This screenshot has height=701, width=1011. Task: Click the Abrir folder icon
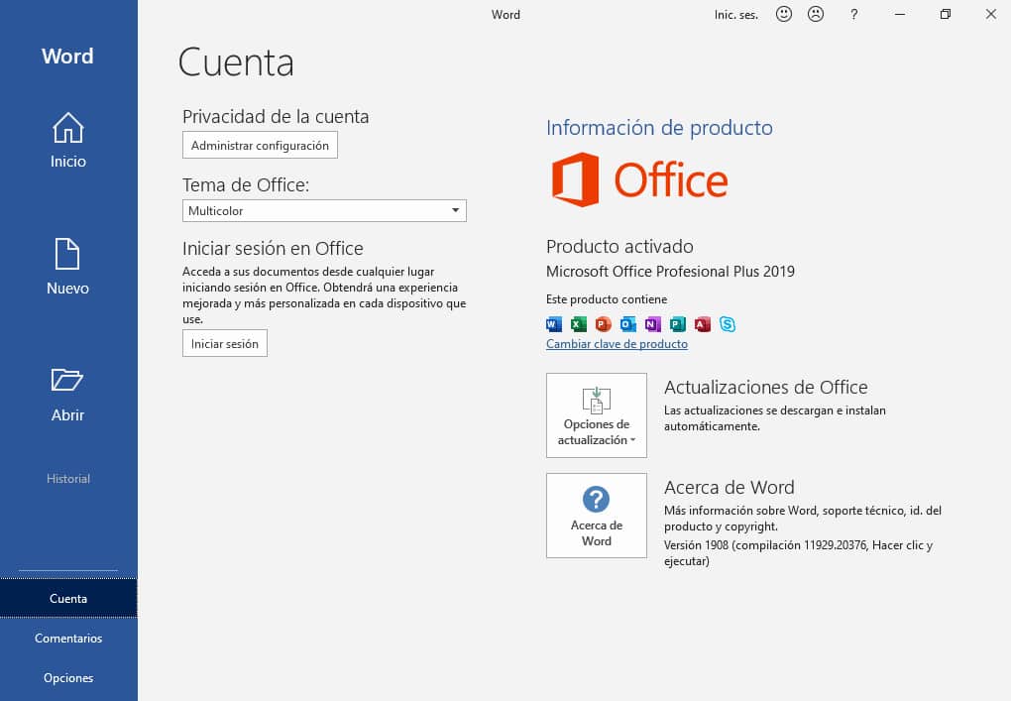[67, 381]
